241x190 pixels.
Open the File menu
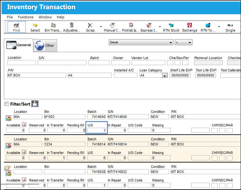[10, 17]
